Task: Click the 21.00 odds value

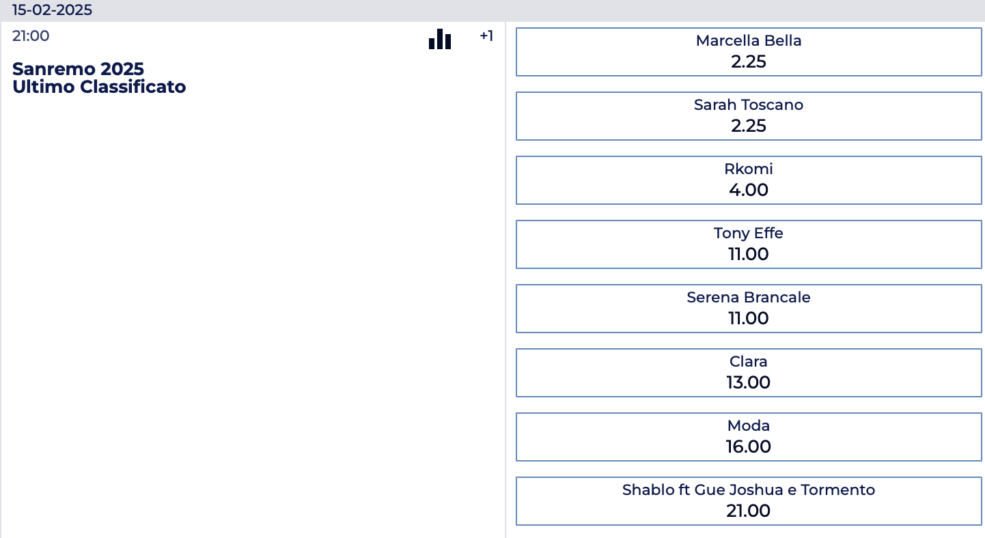Action: coord(749,511)
